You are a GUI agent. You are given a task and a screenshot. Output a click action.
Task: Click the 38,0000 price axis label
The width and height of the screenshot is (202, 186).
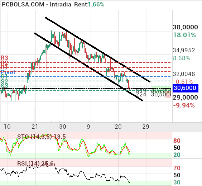pos(185,27)
